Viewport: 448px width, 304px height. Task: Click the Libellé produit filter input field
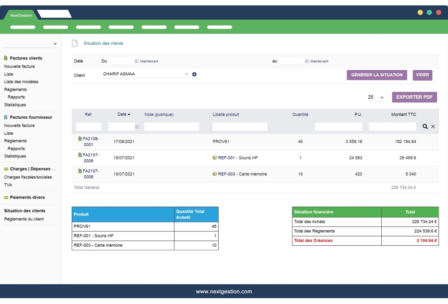point(240,127)
